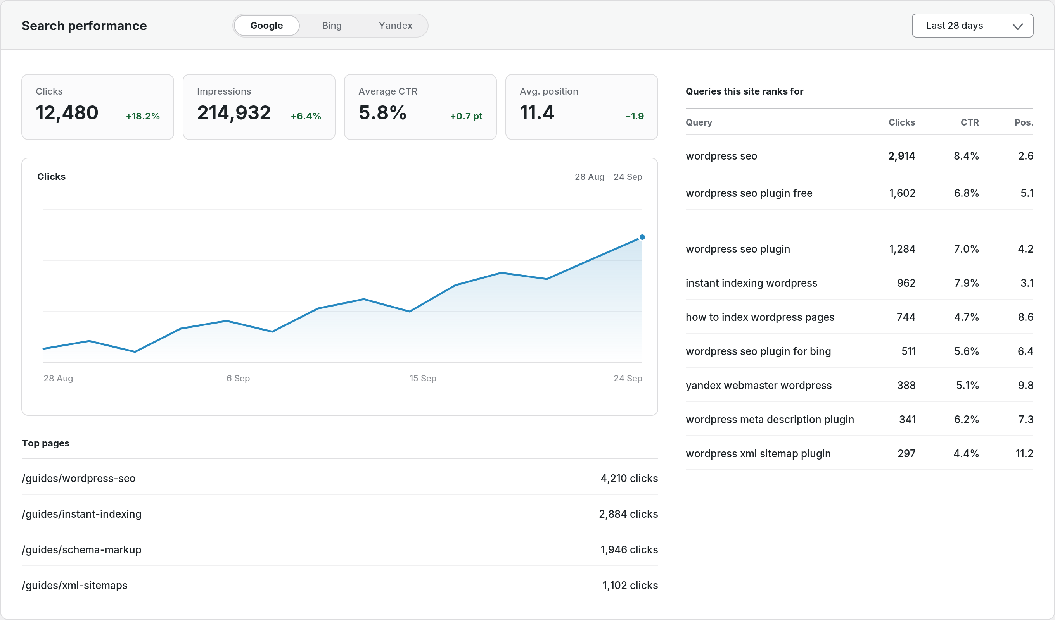This screenshot has width=1055, height=620.
Task: Click the '6 Sep' axis label
Action: [238, 378]
